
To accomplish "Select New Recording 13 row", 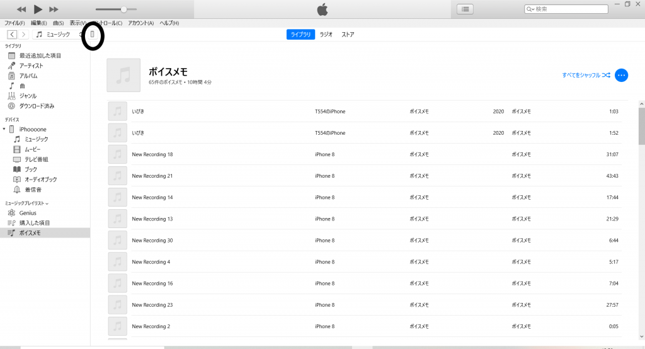I will [365, 219].
